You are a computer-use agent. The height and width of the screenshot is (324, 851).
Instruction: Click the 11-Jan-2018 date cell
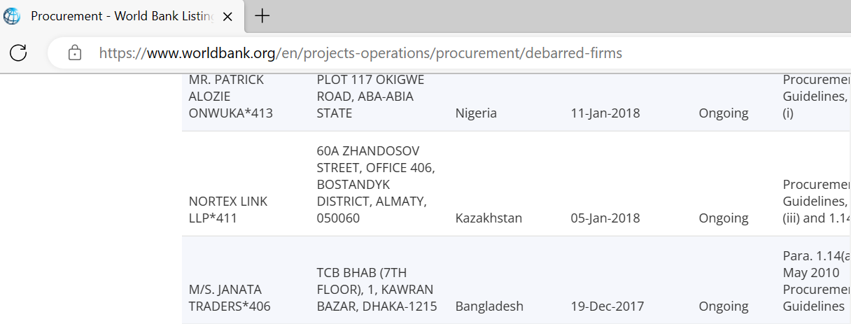click(x=605, y=113)
